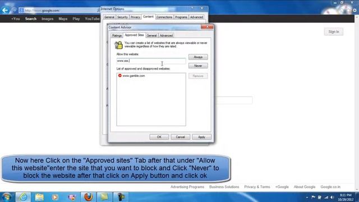Switch to Internet Options General tab
This screenshot has height=202, width=359.
[x=109, y=17]
